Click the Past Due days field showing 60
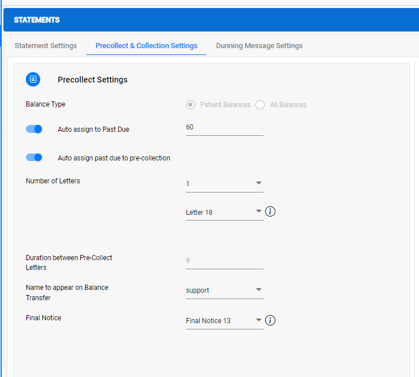This screenshot has height=377, width=419. click(x=224, y=128)
